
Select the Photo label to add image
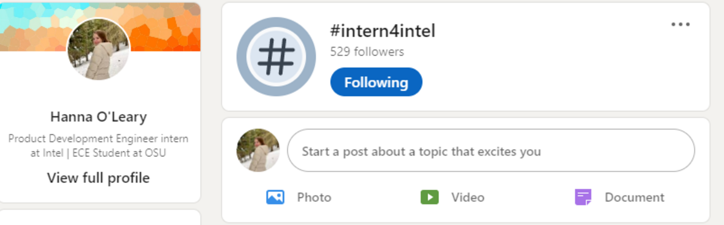tap(314, 197)
